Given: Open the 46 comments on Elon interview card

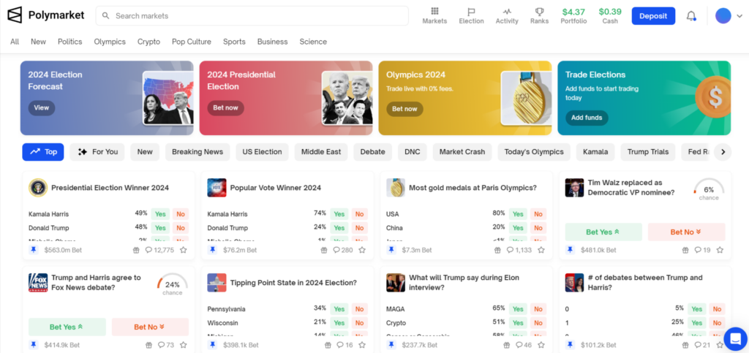Looking at the screenshot, I should 523,345.
